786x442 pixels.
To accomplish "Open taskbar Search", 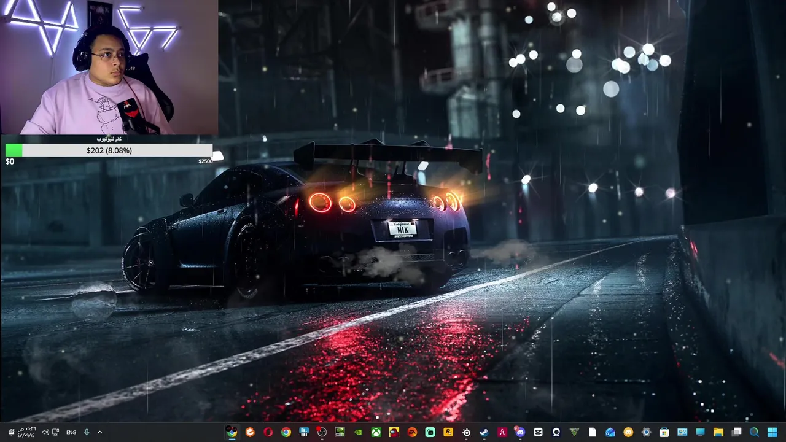I will pos(754,432).
